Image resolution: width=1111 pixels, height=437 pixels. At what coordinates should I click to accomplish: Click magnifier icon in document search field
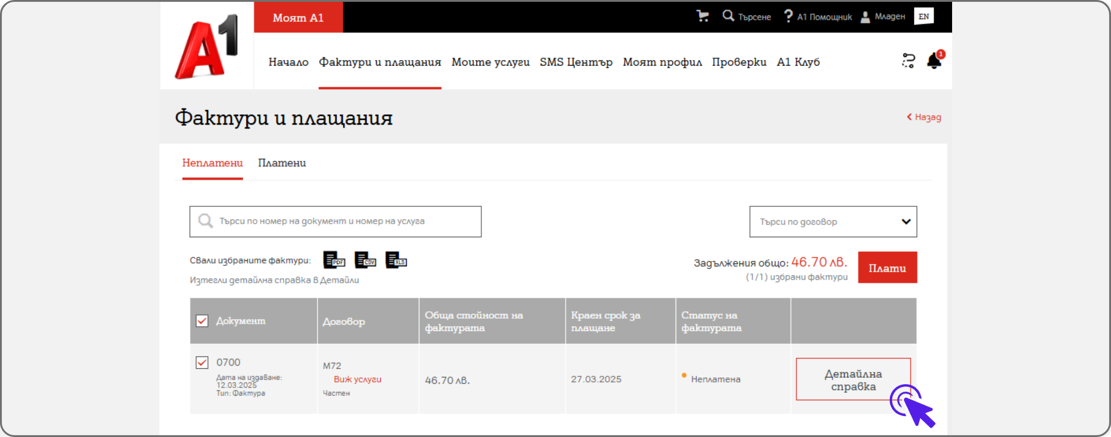click(205, 221)
